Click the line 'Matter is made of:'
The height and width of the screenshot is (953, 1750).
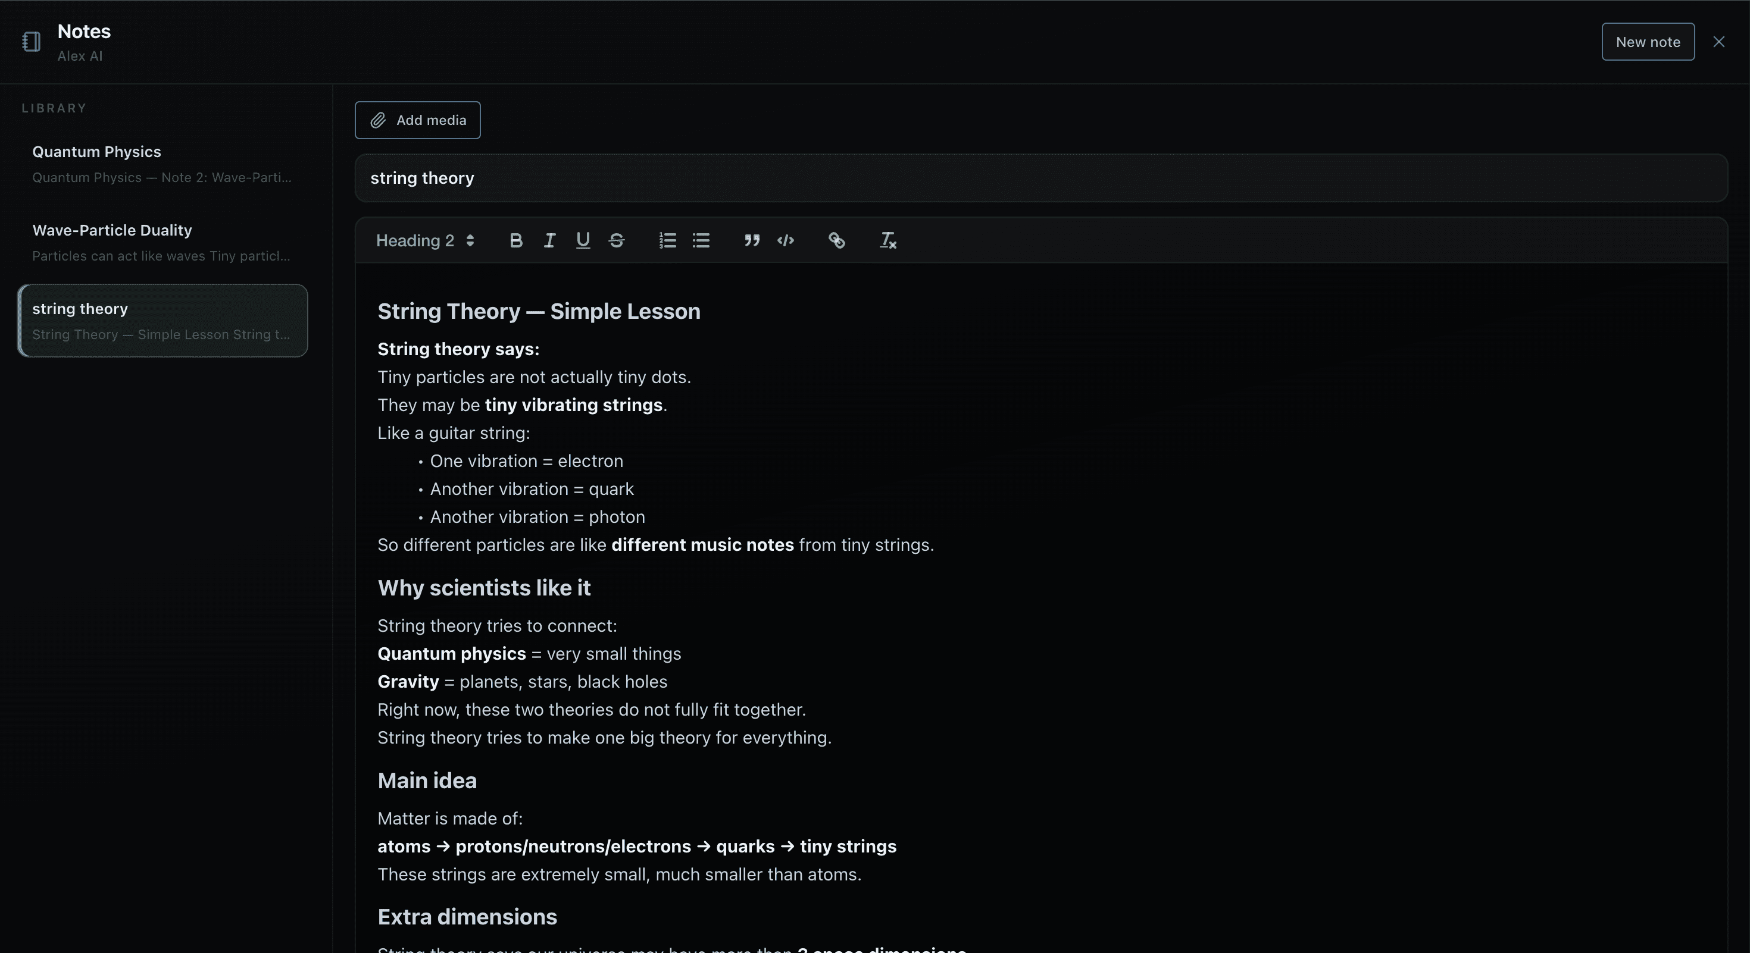pos(450,819)
